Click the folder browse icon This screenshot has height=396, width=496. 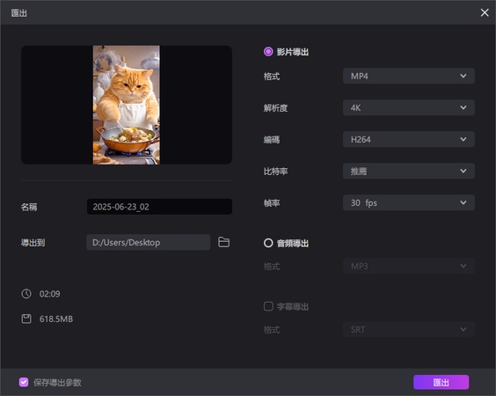point(223,242)
